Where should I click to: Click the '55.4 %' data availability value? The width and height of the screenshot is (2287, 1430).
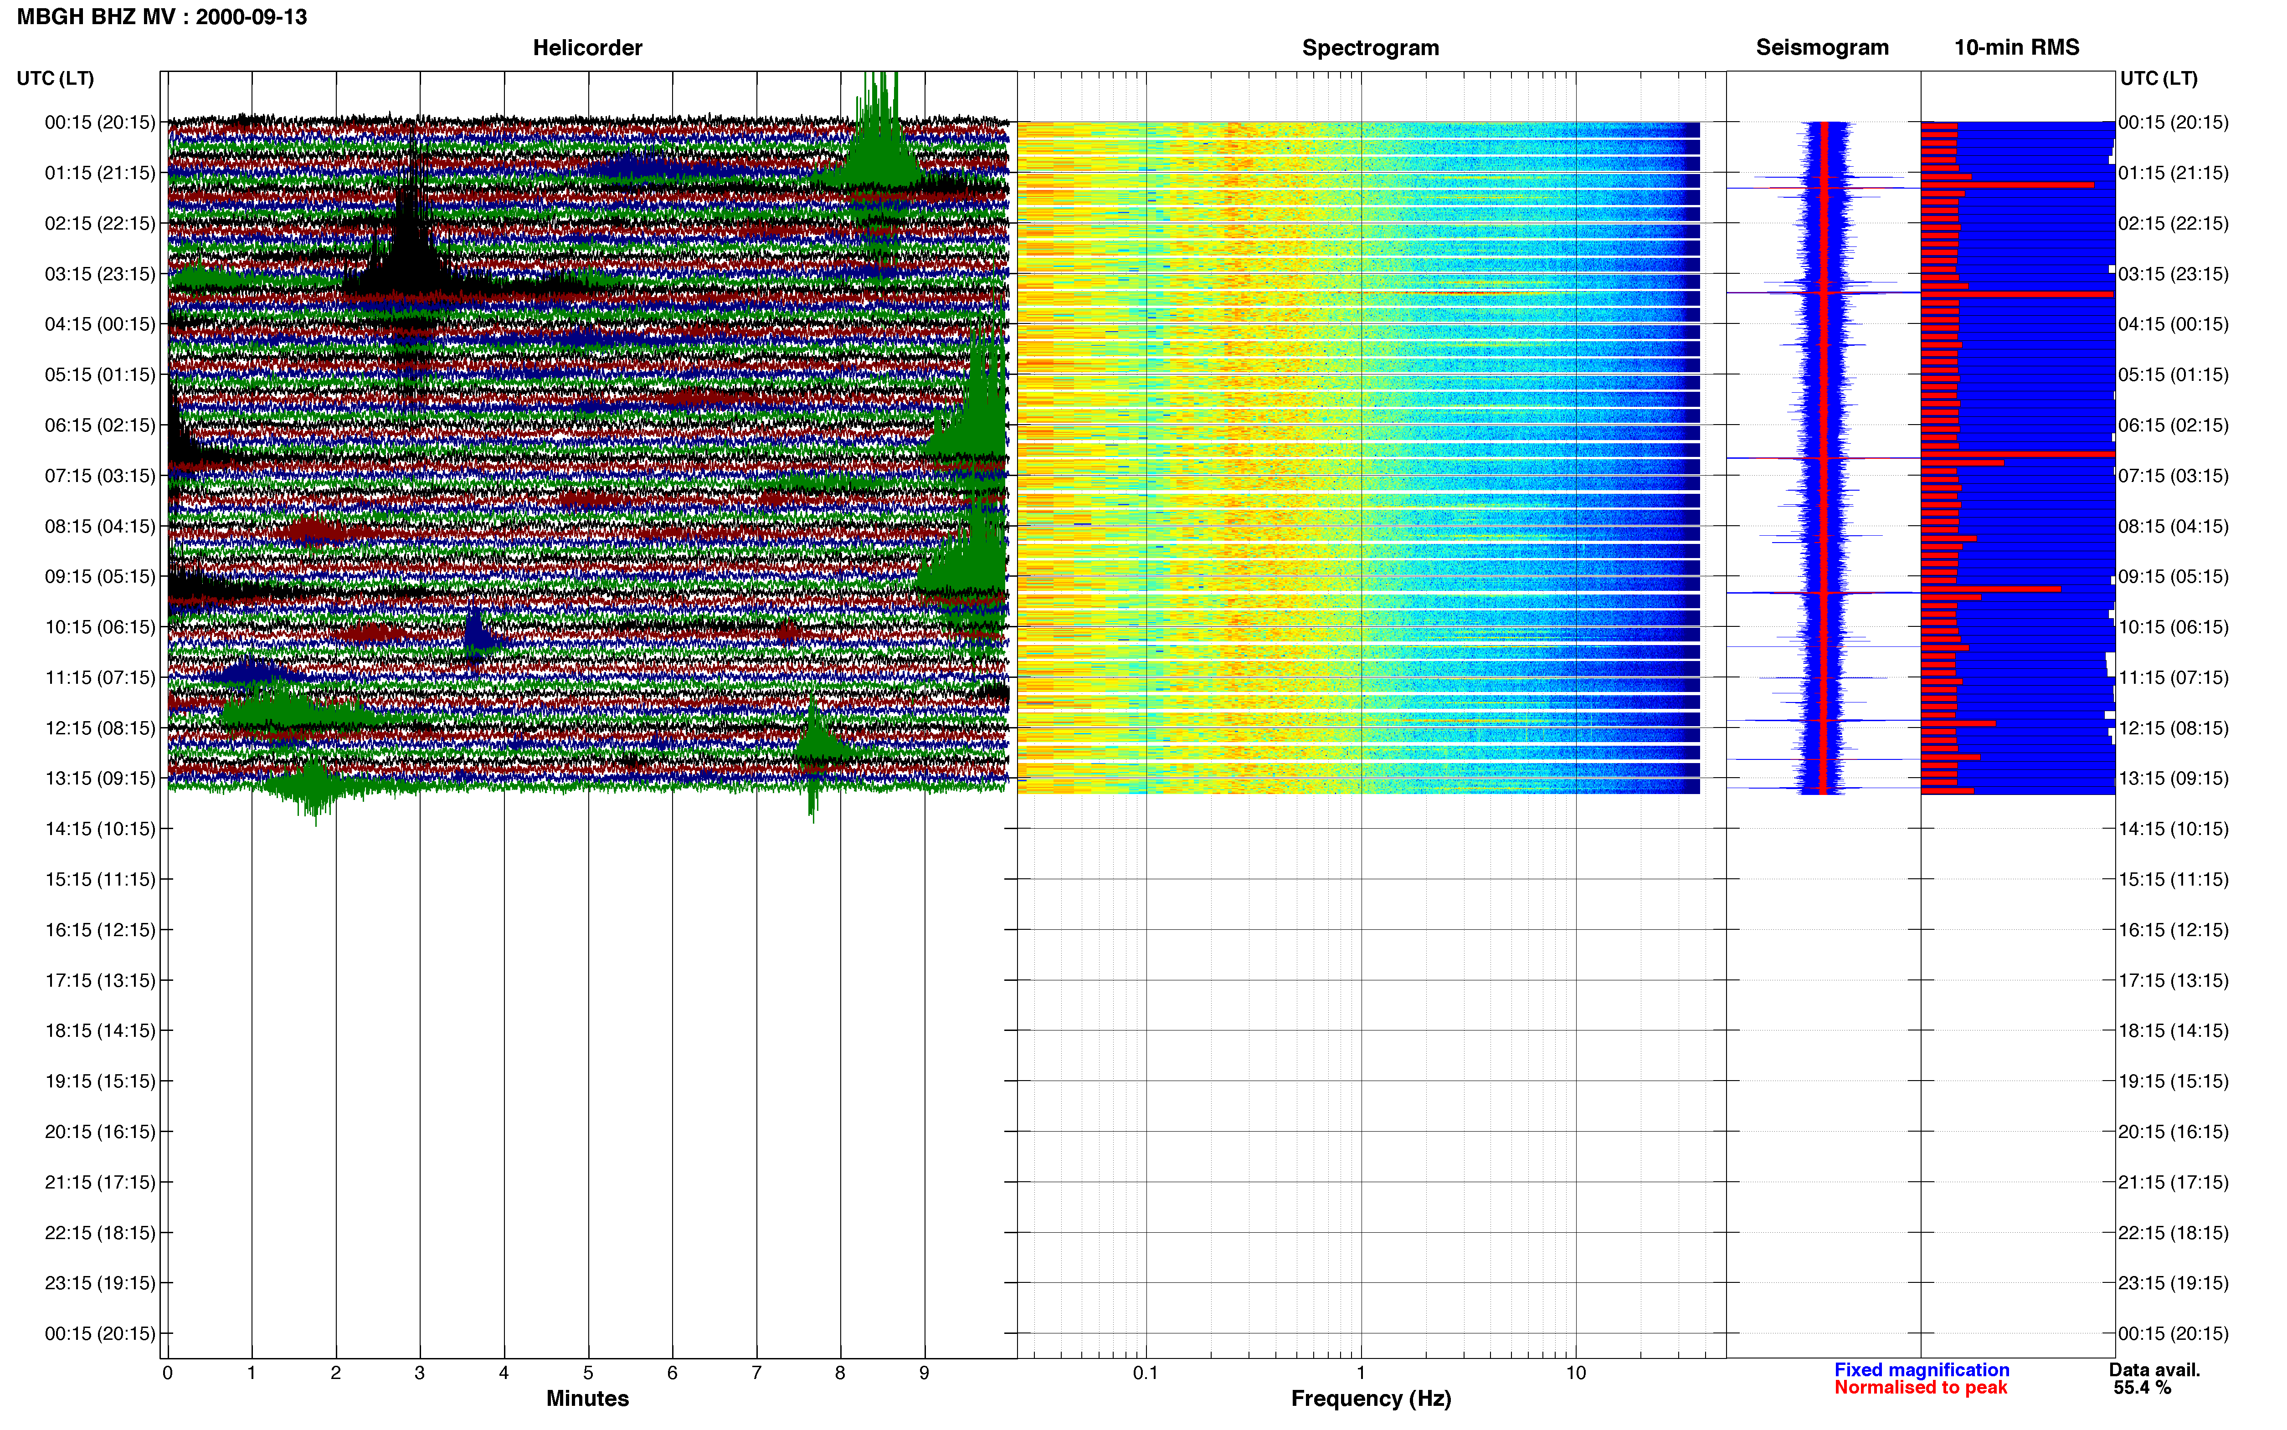click(x=2142, y=1388)
